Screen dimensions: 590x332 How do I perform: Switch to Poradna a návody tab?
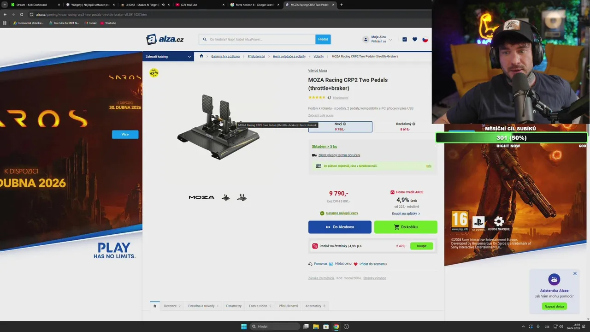203,306
